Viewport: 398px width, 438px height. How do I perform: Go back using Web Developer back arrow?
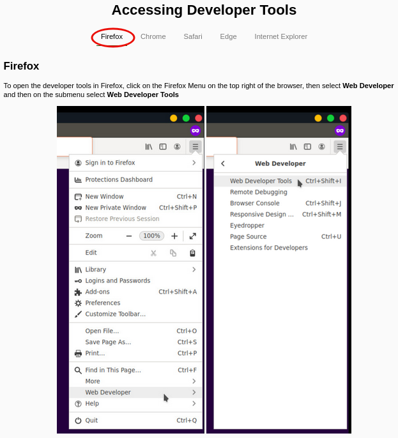[x=223, y=163]
